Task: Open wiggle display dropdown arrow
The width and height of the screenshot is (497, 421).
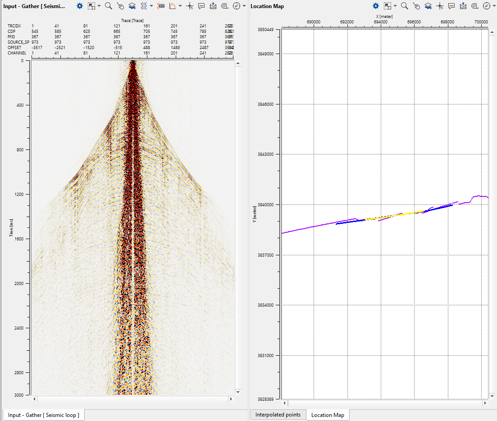Action: [151, 6]
